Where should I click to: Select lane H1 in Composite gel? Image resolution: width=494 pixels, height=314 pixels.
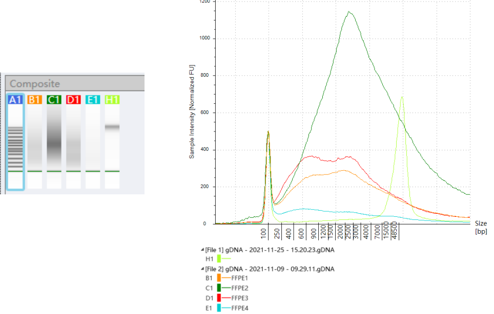pos(112,142)
